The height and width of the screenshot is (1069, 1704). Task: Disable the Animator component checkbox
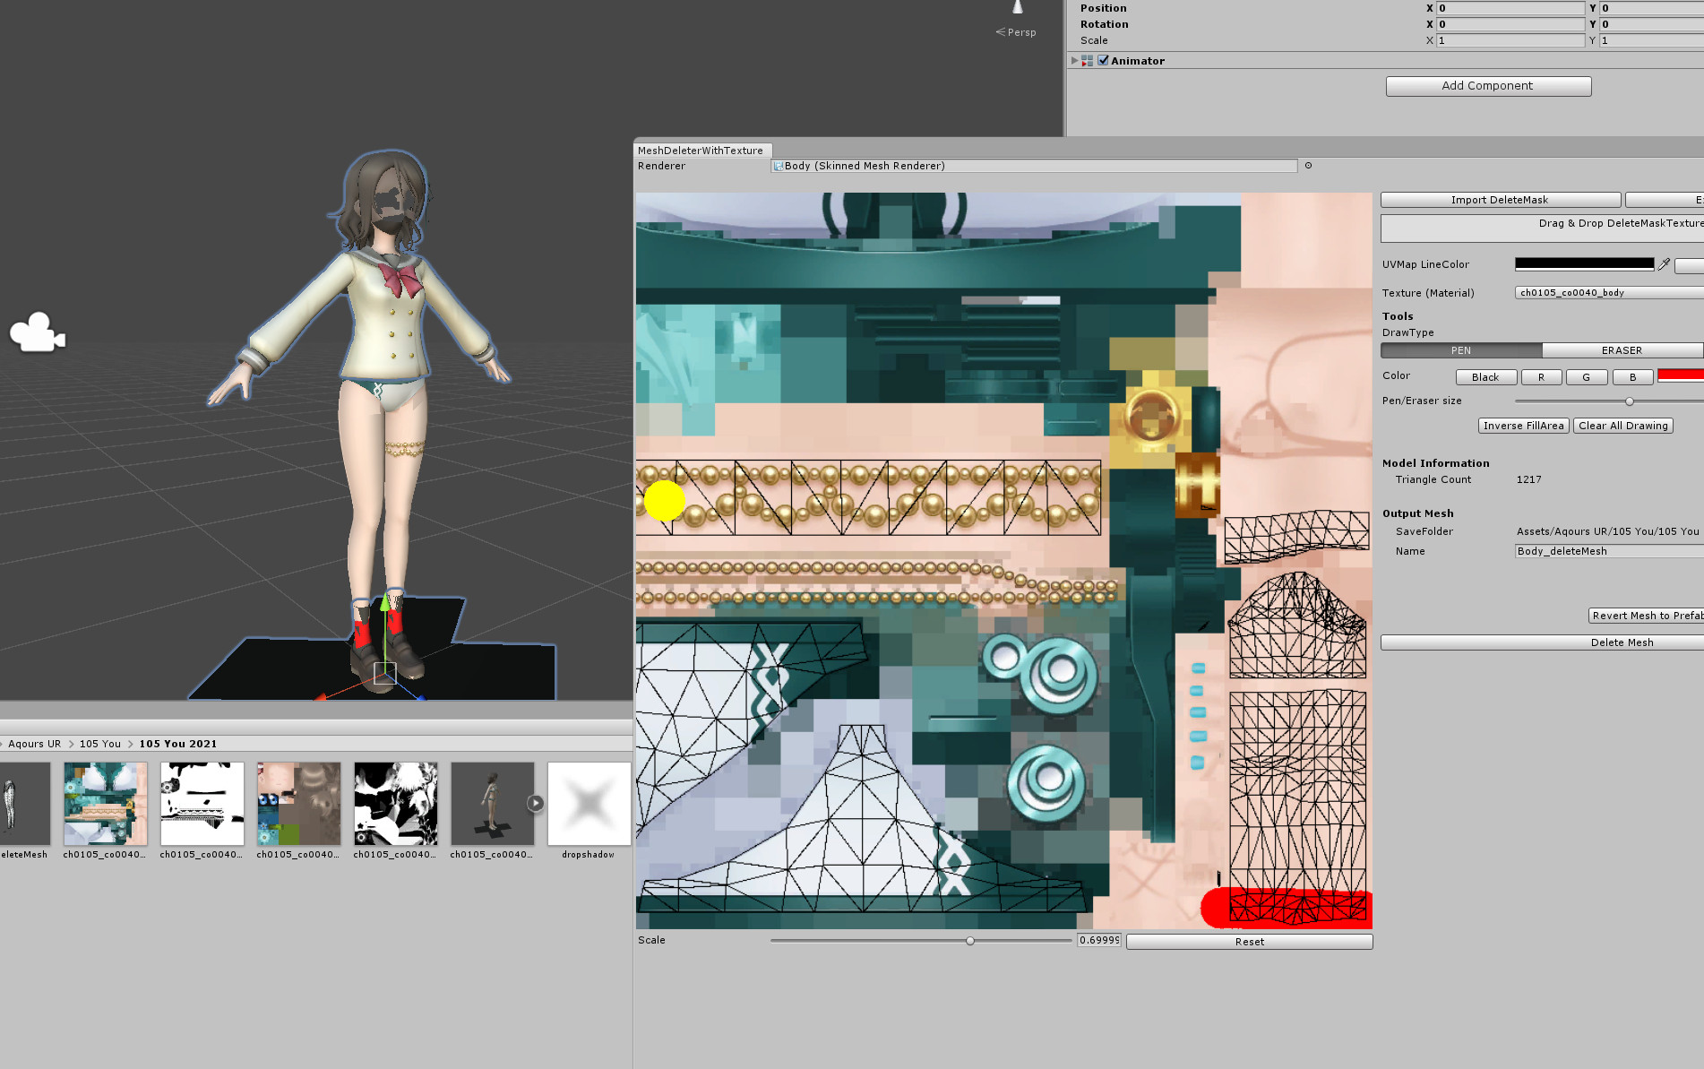[x=1103, y=61]
